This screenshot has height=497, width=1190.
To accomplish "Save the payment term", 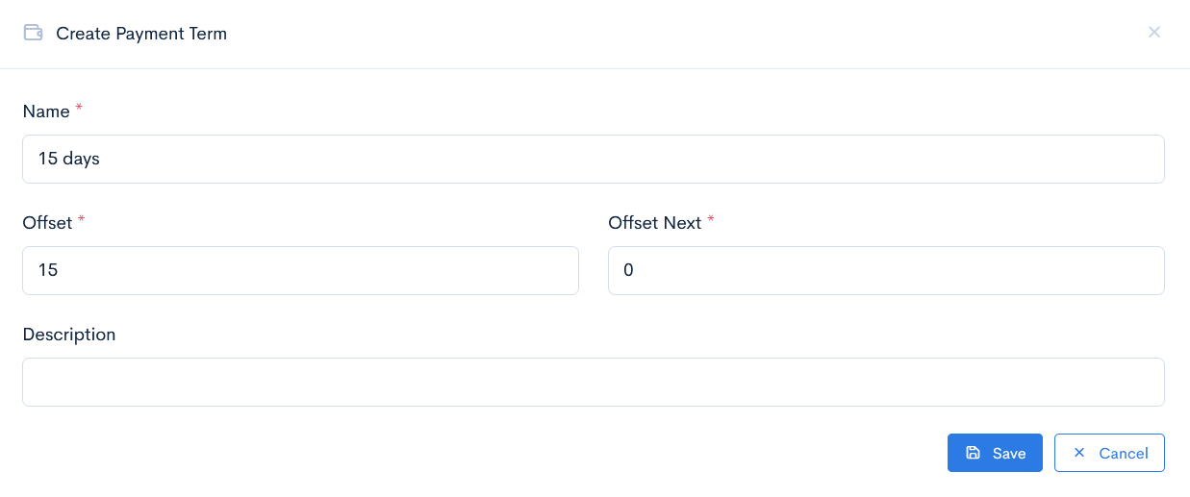I will click(995, 453).
